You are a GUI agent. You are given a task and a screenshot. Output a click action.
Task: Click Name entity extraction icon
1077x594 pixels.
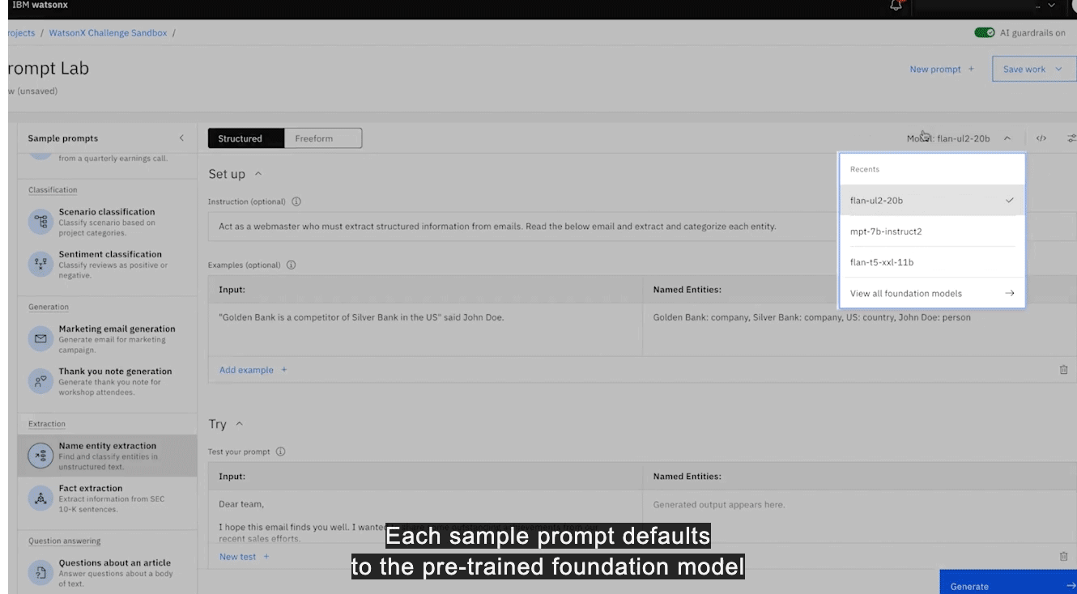[40, 456]
